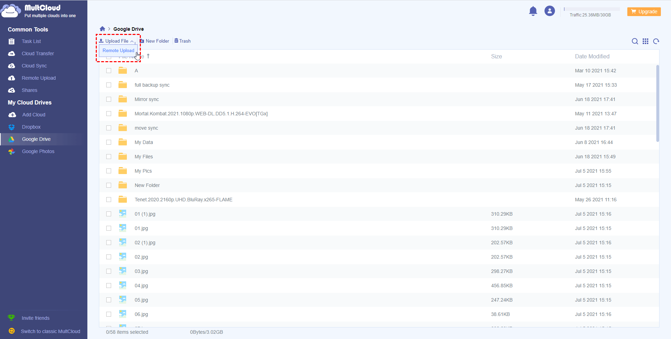This screenshot has width=671, height=339.
Task: Click the New Folder button
Action: 154,41
